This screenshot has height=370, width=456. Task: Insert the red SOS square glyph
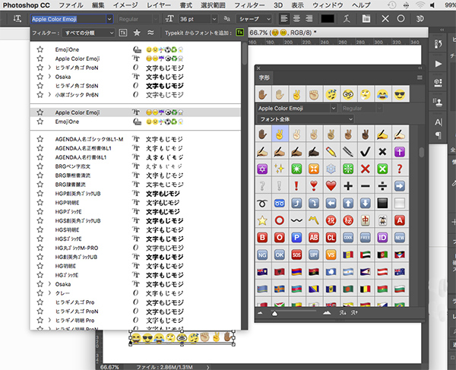coord(296,255)
